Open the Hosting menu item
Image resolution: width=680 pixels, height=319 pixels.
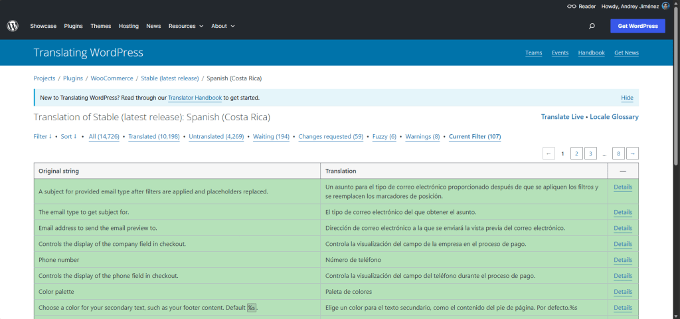[129, 26]
